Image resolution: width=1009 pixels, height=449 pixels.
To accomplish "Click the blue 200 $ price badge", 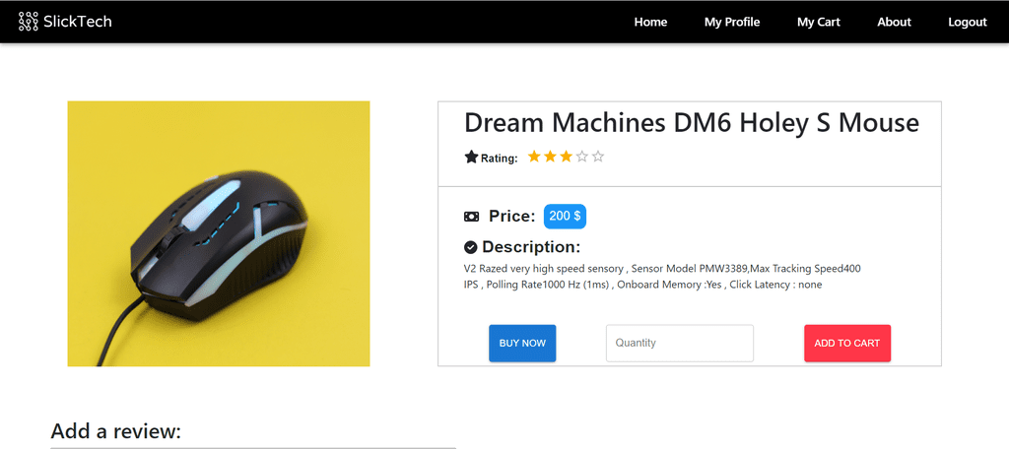I will click(565, 217).
